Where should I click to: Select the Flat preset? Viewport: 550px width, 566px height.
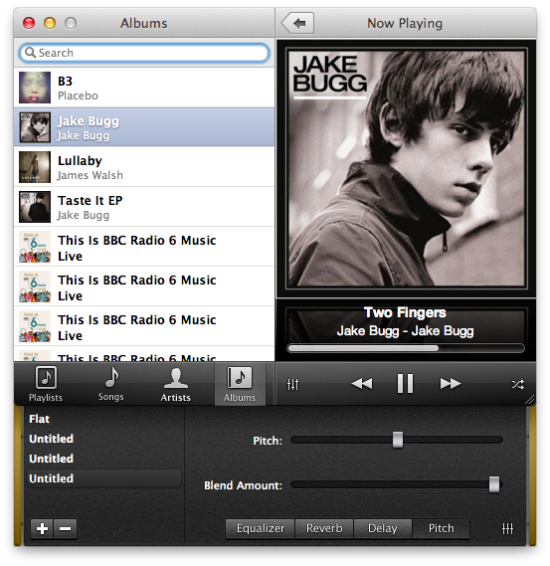coord(40,419)
